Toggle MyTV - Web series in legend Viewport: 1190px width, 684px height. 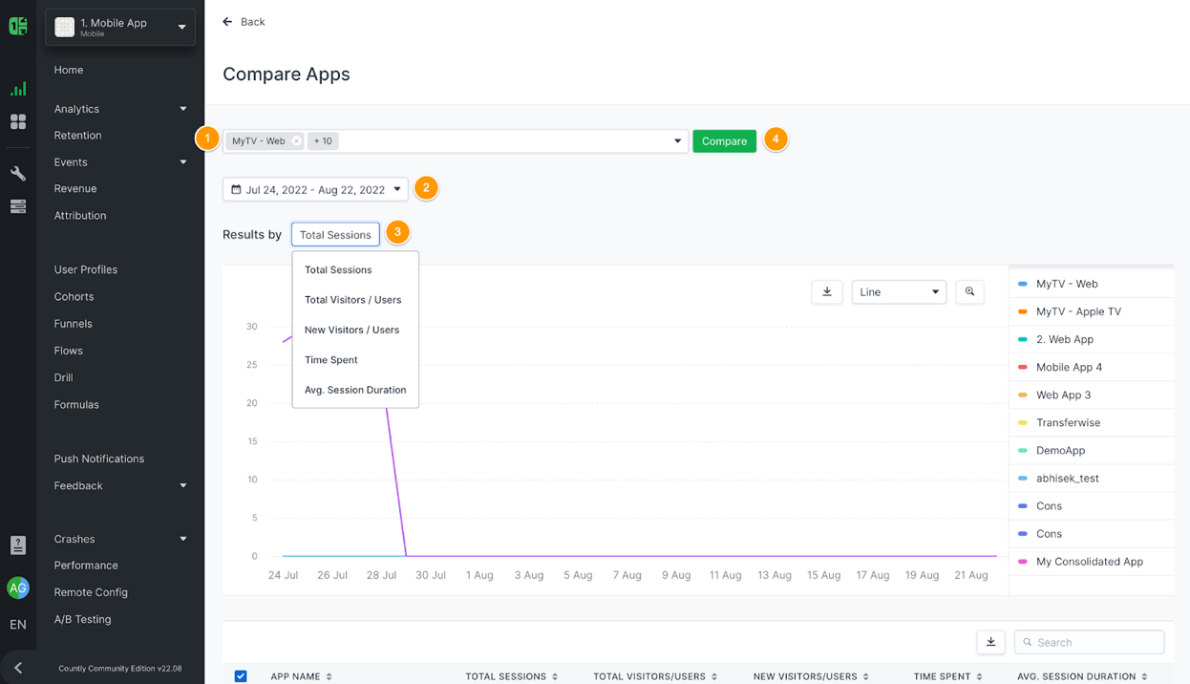1092,284
